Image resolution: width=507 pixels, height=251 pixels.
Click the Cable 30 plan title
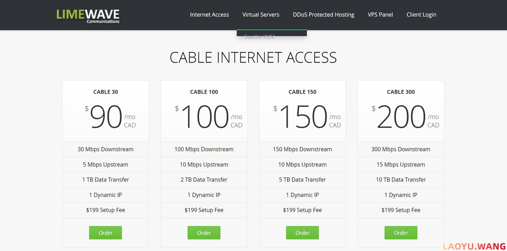pyautogui.click(x=106, y=92)
